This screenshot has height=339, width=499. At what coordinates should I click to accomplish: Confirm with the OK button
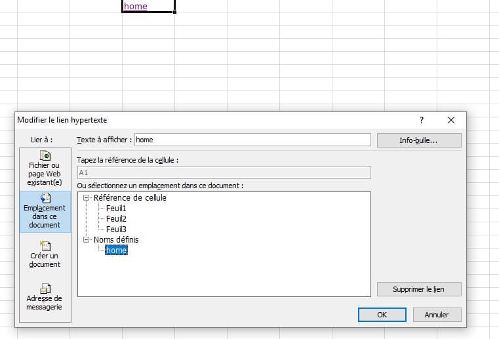point(382,315)
